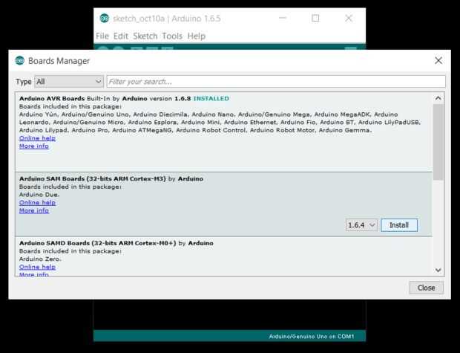Click the Arduino logo in sketch window title

pos(104,19)
